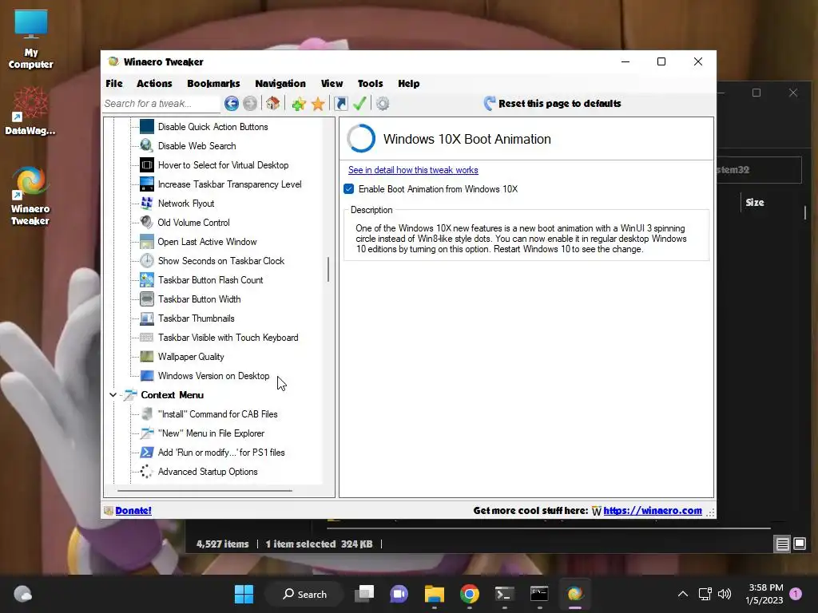Click the Back navigation arrow in toolbar

click(232, 103)
